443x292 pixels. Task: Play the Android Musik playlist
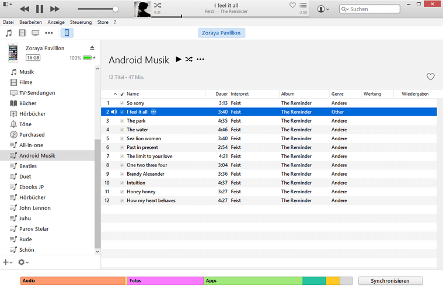coord(178,60)
